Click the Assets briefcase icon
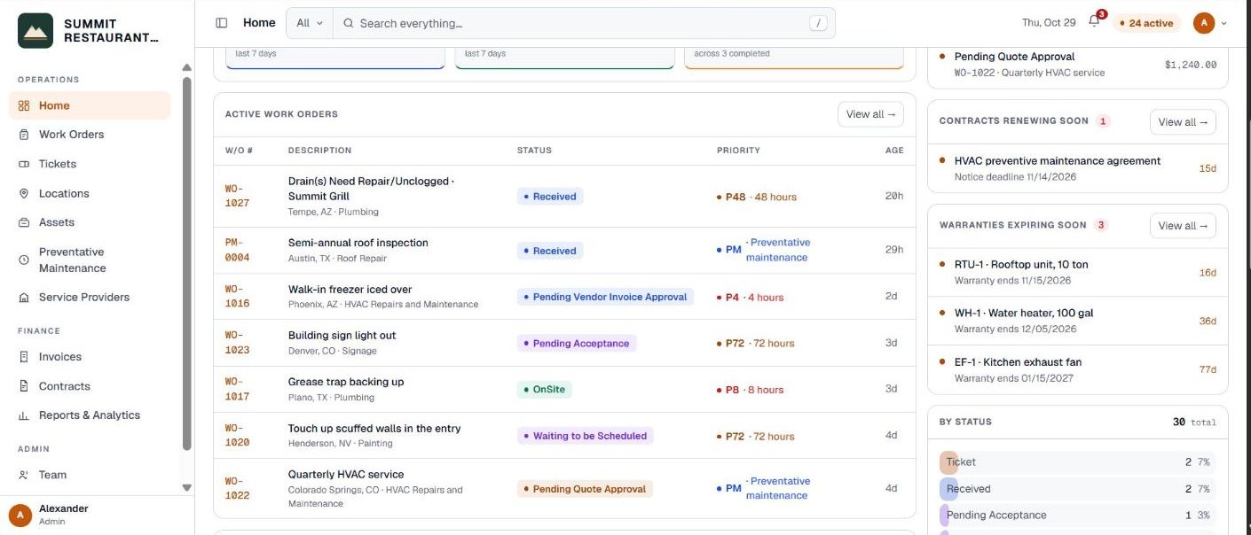 point(24,222)
